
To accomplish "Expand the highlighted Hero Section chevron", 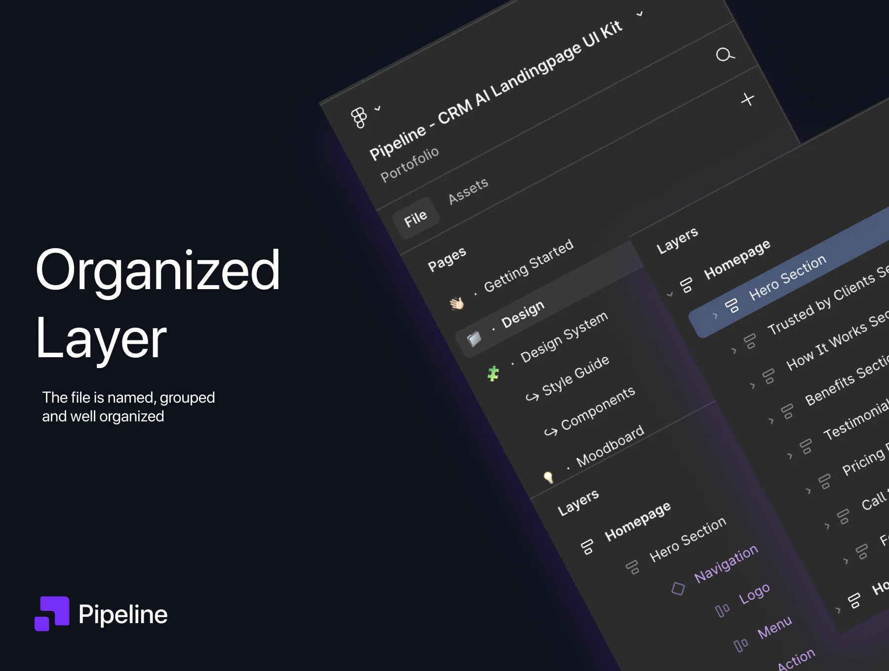I will click(715, 315).
